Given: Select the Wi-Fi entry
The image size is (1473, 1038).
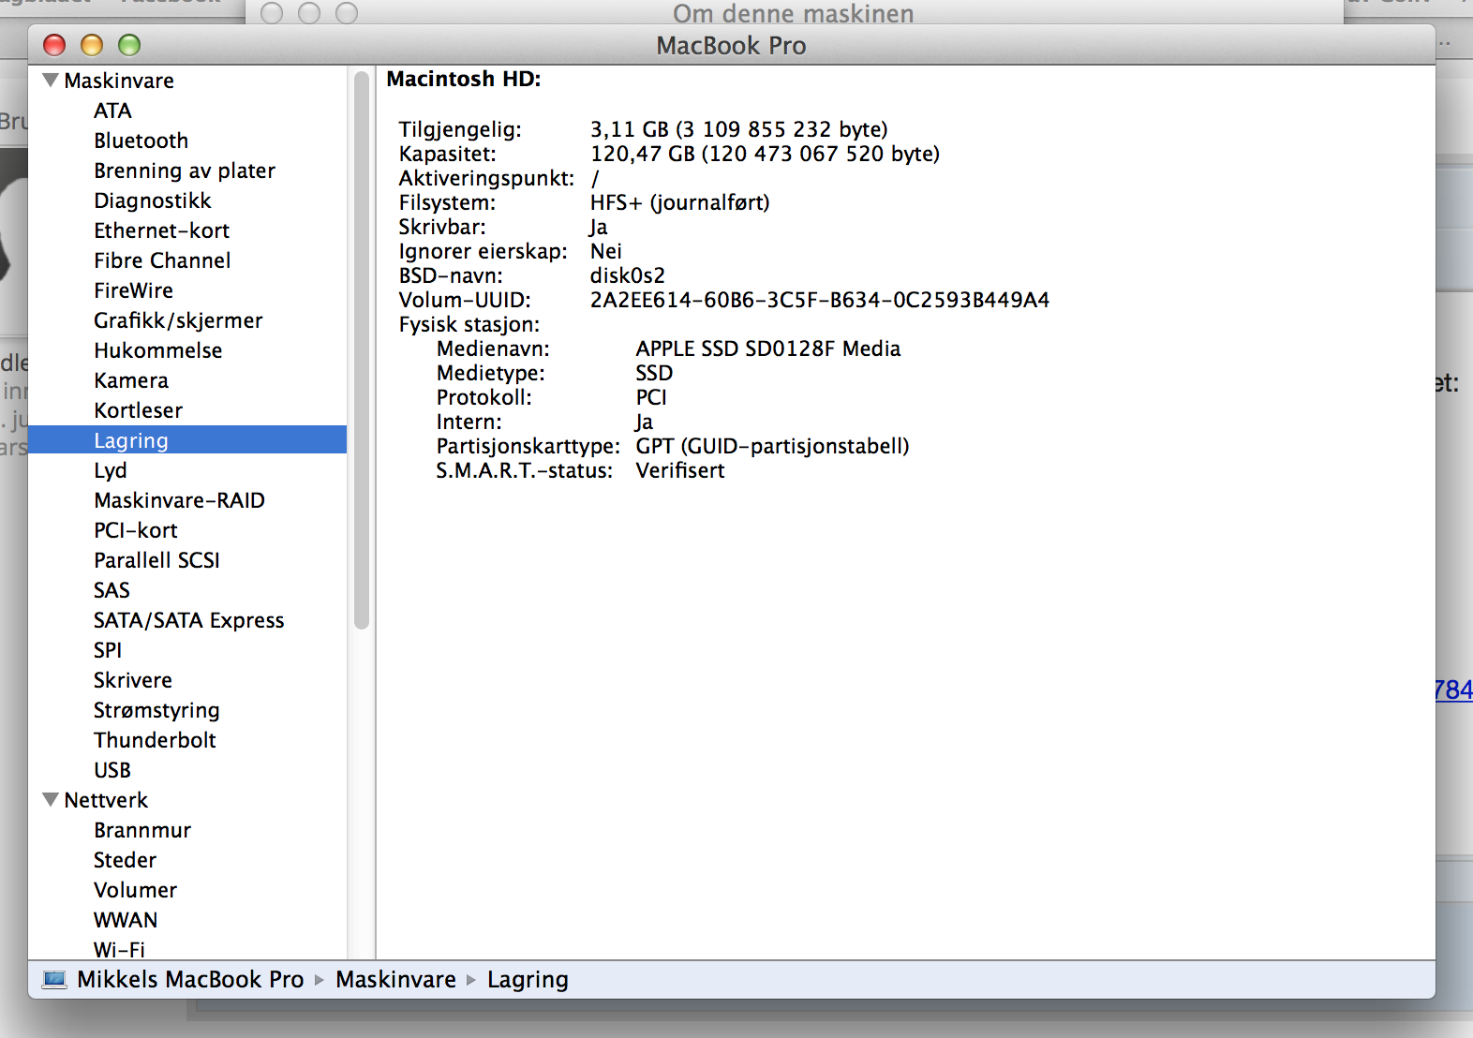Looking at the screenshot, I should 119,949.
